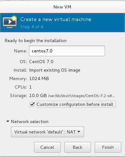The width and height of the screenshot is (125, 157).
Task: Uncheck Customize configuration before install checkbox
Action: 32,104
